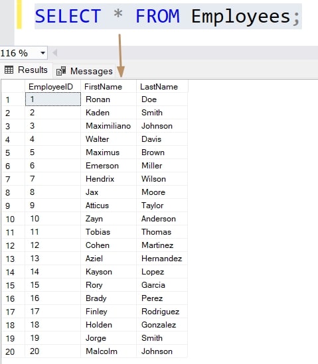The image size is (318, 364).
Task: Click the Employees table name in query
Action: point(240,17)
